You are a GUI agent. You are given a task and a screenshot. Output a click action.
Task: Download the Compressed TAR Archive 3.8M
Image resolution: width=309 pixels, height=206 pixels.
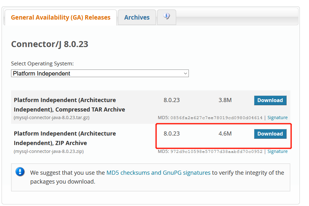(x=270, y=100)
